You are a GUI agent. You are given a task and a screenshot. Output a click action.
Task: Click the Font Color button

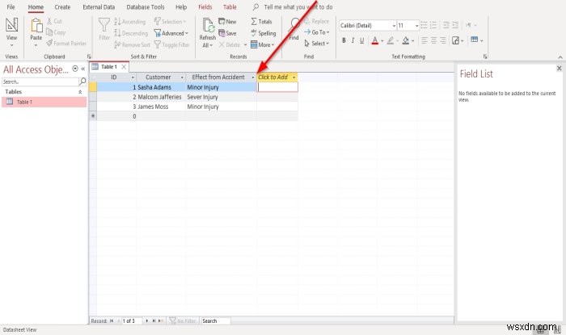pos(375,40)
